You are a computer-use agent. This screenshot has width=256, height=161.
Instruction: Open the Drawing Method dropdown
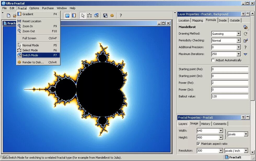tap(238, 34)
